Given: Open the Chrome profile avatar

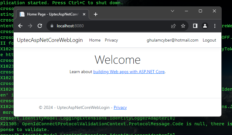Looking at the screenshot, I should pyautogui.click(x=205, y=26).
